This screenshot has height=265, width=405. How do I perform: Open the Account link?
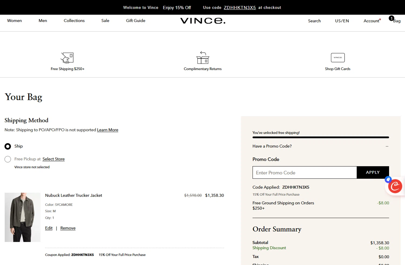coord(371,21)
